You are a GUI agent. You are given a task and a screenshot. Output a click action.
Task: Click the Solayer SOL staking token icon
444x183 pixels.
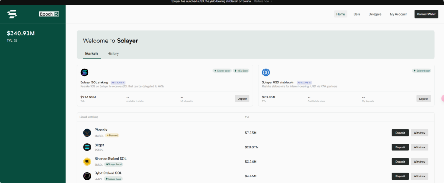point(85,72)
